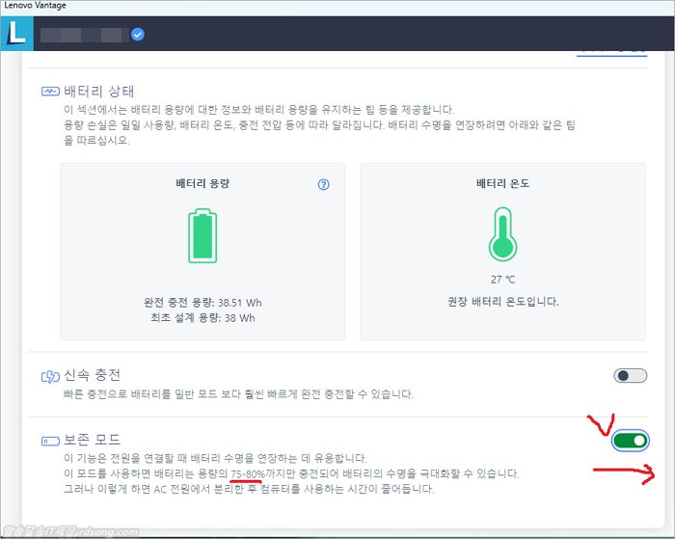Viewport: 675px width, 539px height.
Task: Enable the 신속 충전 rapid charge toggle
Action: 631,376
